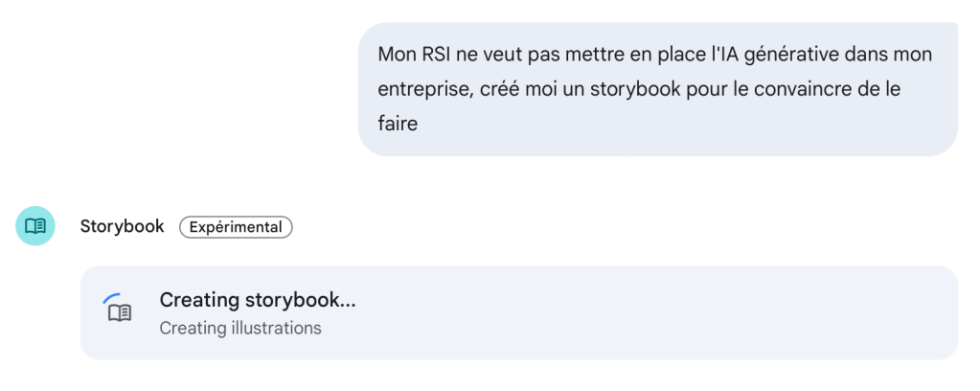Click the "Creating storybook..." title text
980x391 pixels.
click(x=257, y=300)
